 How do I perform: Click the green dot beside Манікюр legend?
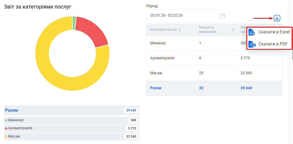tap(6, 120)
